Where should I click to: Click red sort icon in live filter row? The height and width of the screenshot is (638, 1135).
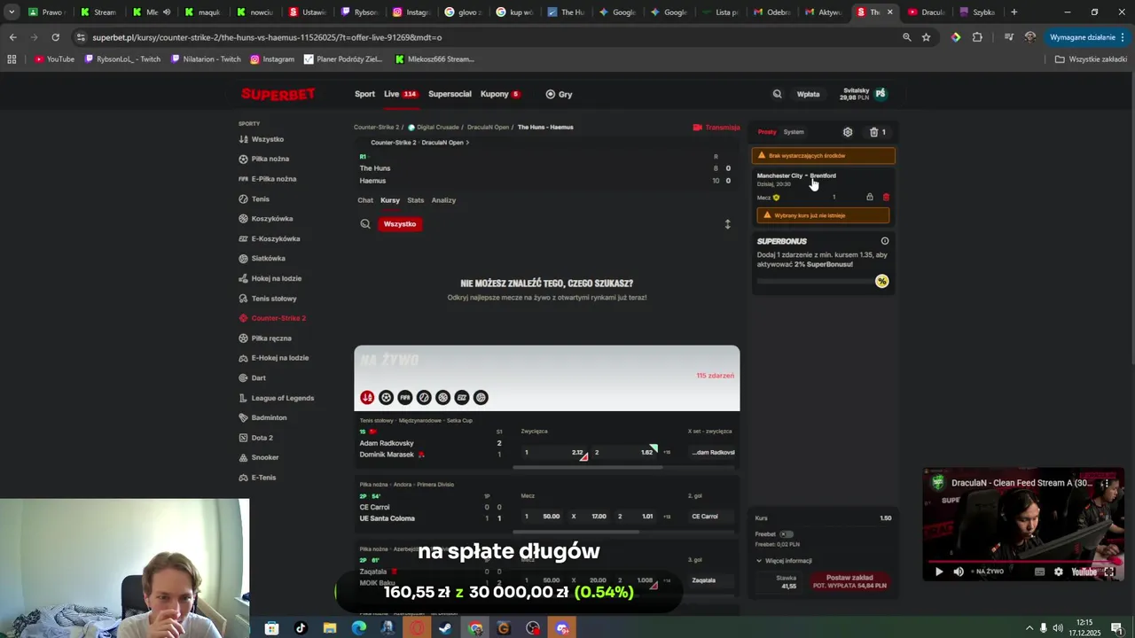click(x=367, y=397)
